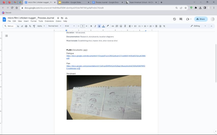Toggle italic formatting

point(95,26)
